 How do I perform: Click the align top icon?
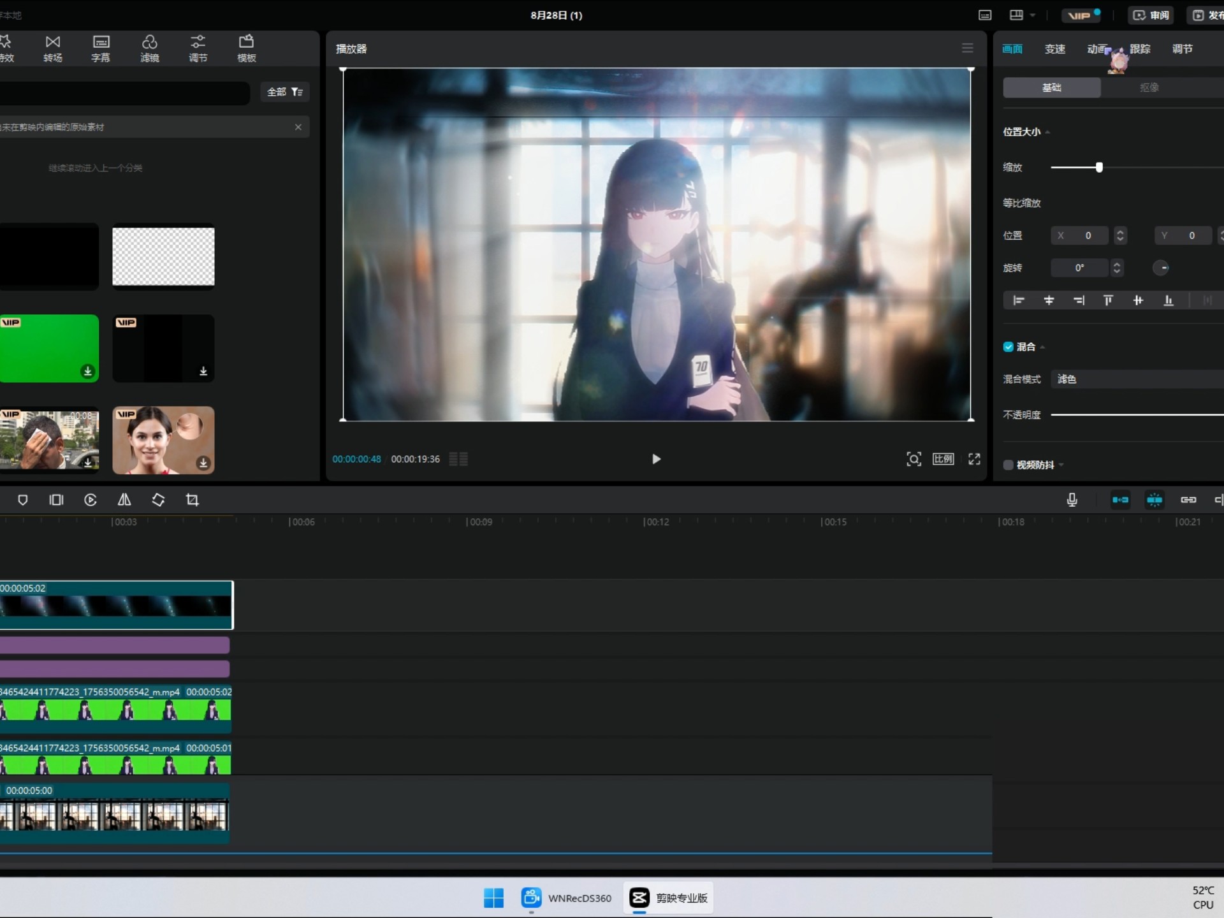pyautogui.click(x=1109, y=300)
